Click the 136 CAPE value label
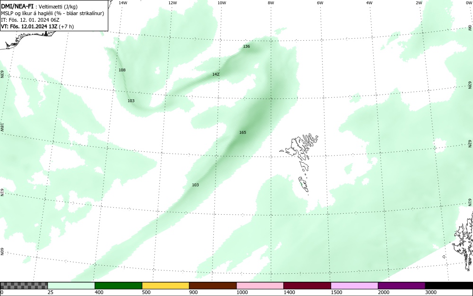This screenshot has width=473, height=296. 246,46
